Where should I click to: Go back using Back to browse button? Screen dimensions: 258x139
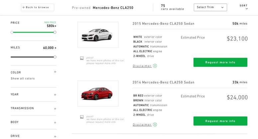[37, 7]
